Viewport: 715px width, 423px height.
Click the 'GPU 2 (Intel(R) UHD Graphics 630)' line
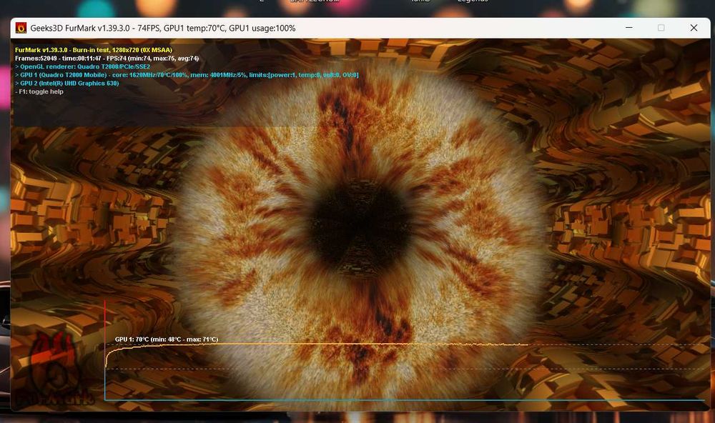[66, 84]
